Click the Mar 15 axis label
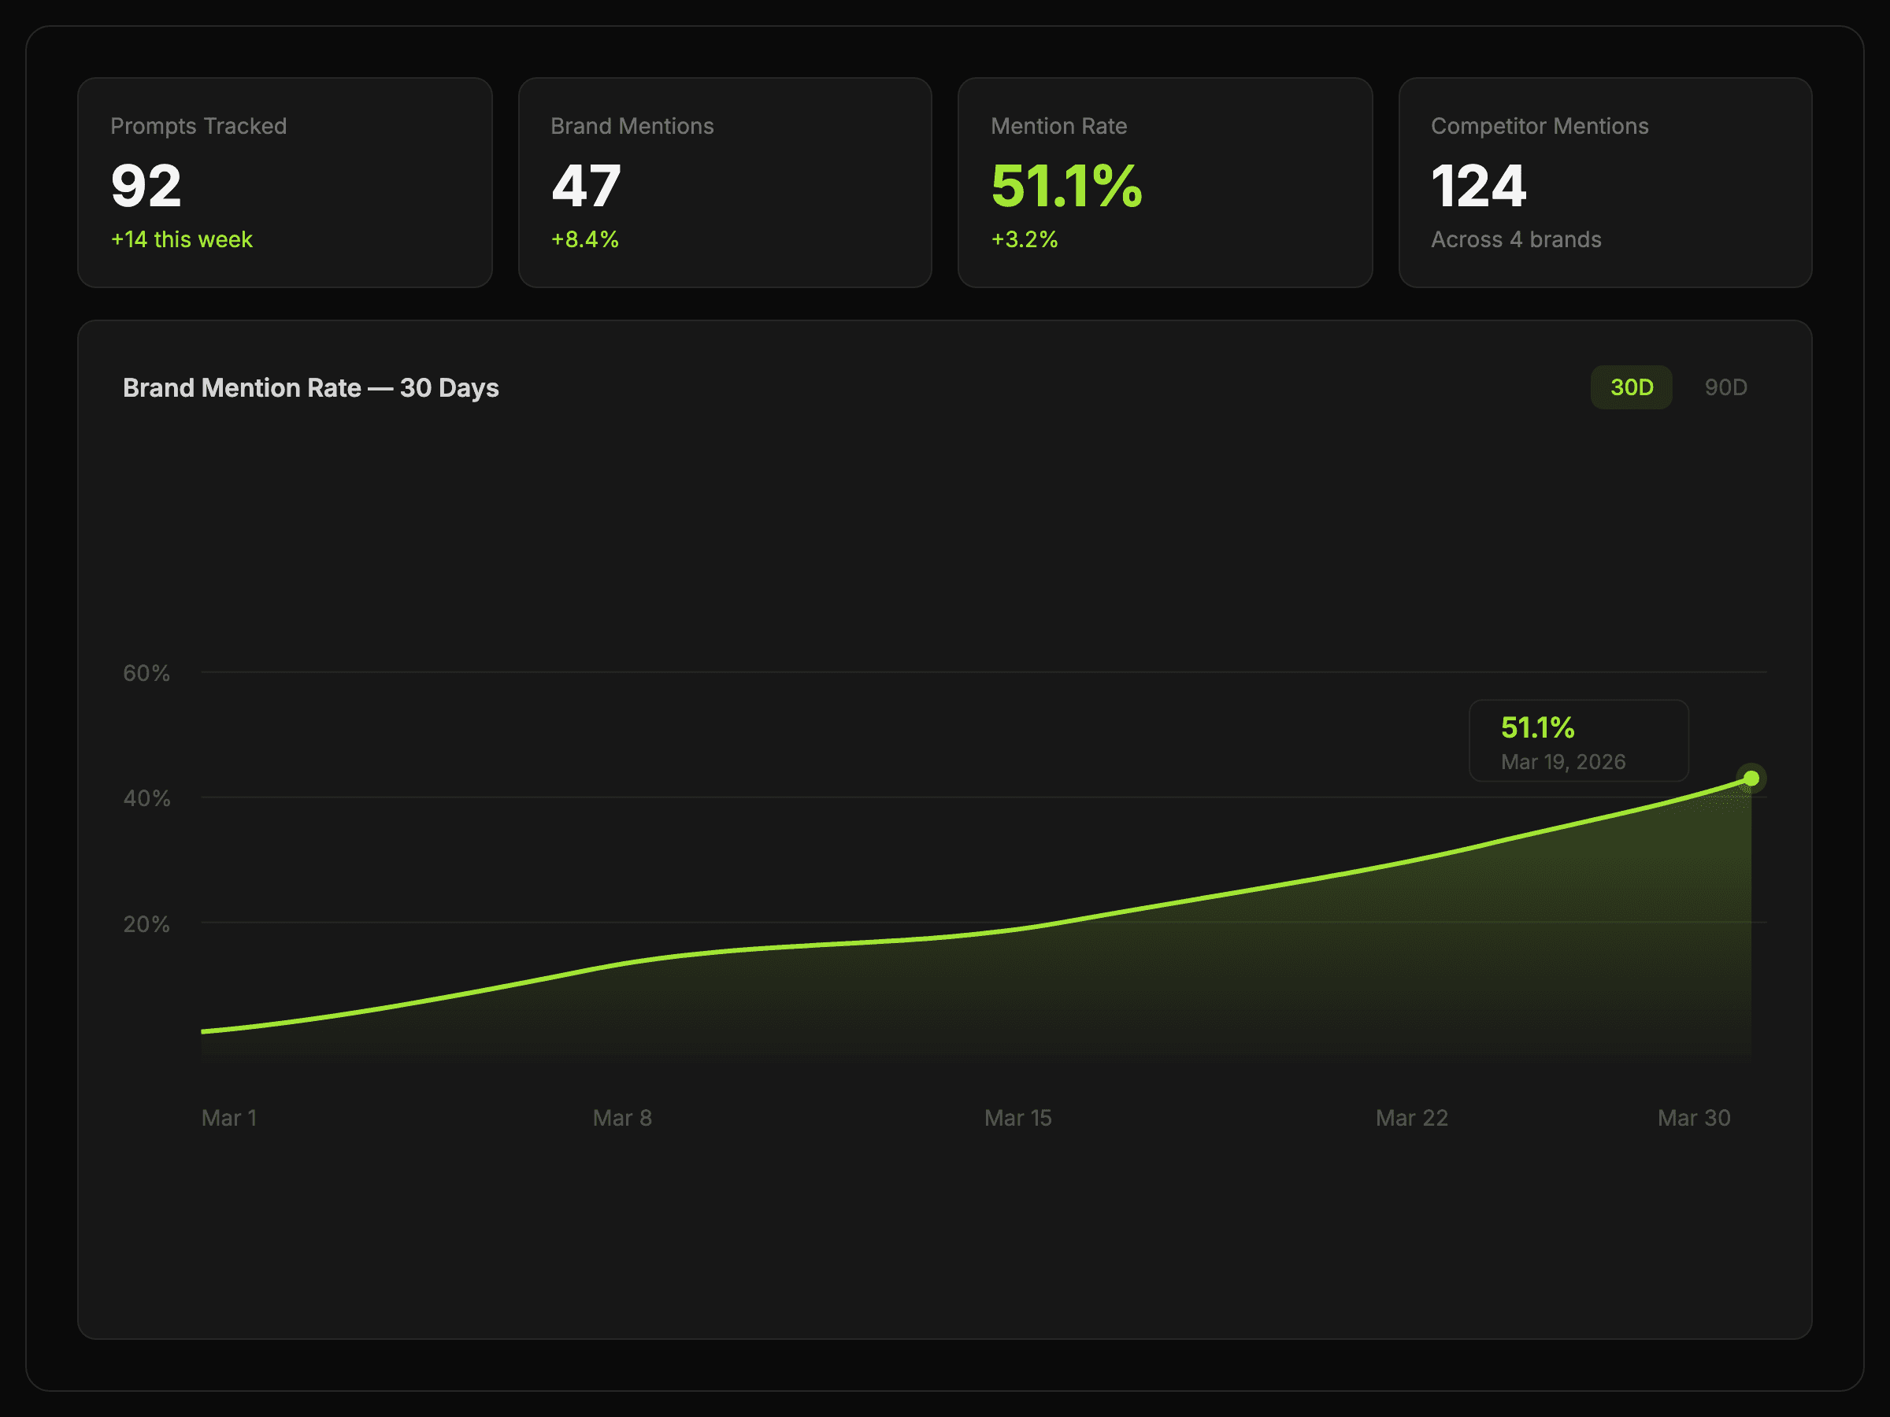The image size is (1890, 1417). (x=1017, y=1118)
